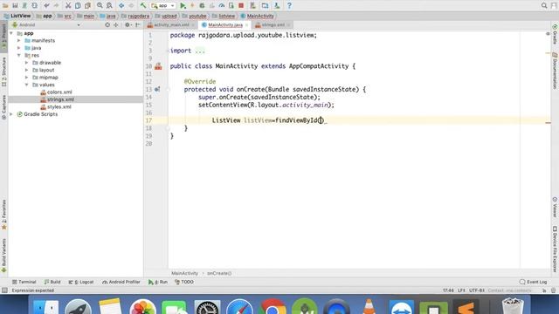Click the Find magnifier icon

pyautogui.click(x=100, y=6)
